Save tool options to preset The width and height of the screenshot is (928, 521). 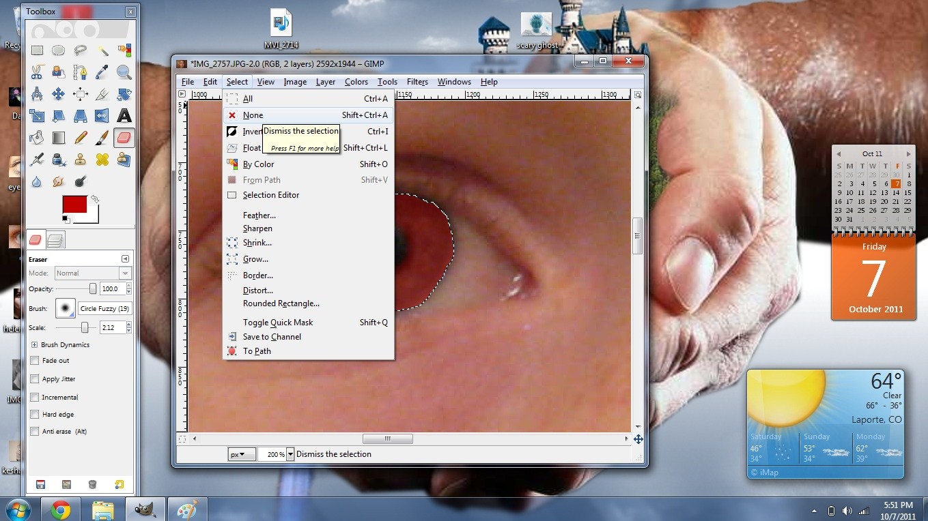[40, 485]
